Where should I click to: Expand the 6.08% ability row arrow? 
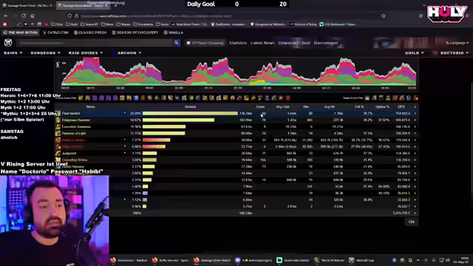click(125, 146)
